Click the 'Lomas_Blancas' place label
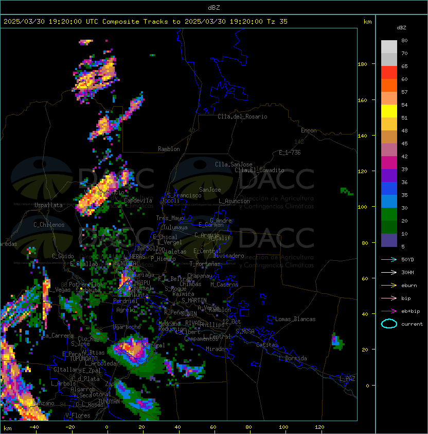This screenshot has height=434, width=428. click(x=295, y=319)
